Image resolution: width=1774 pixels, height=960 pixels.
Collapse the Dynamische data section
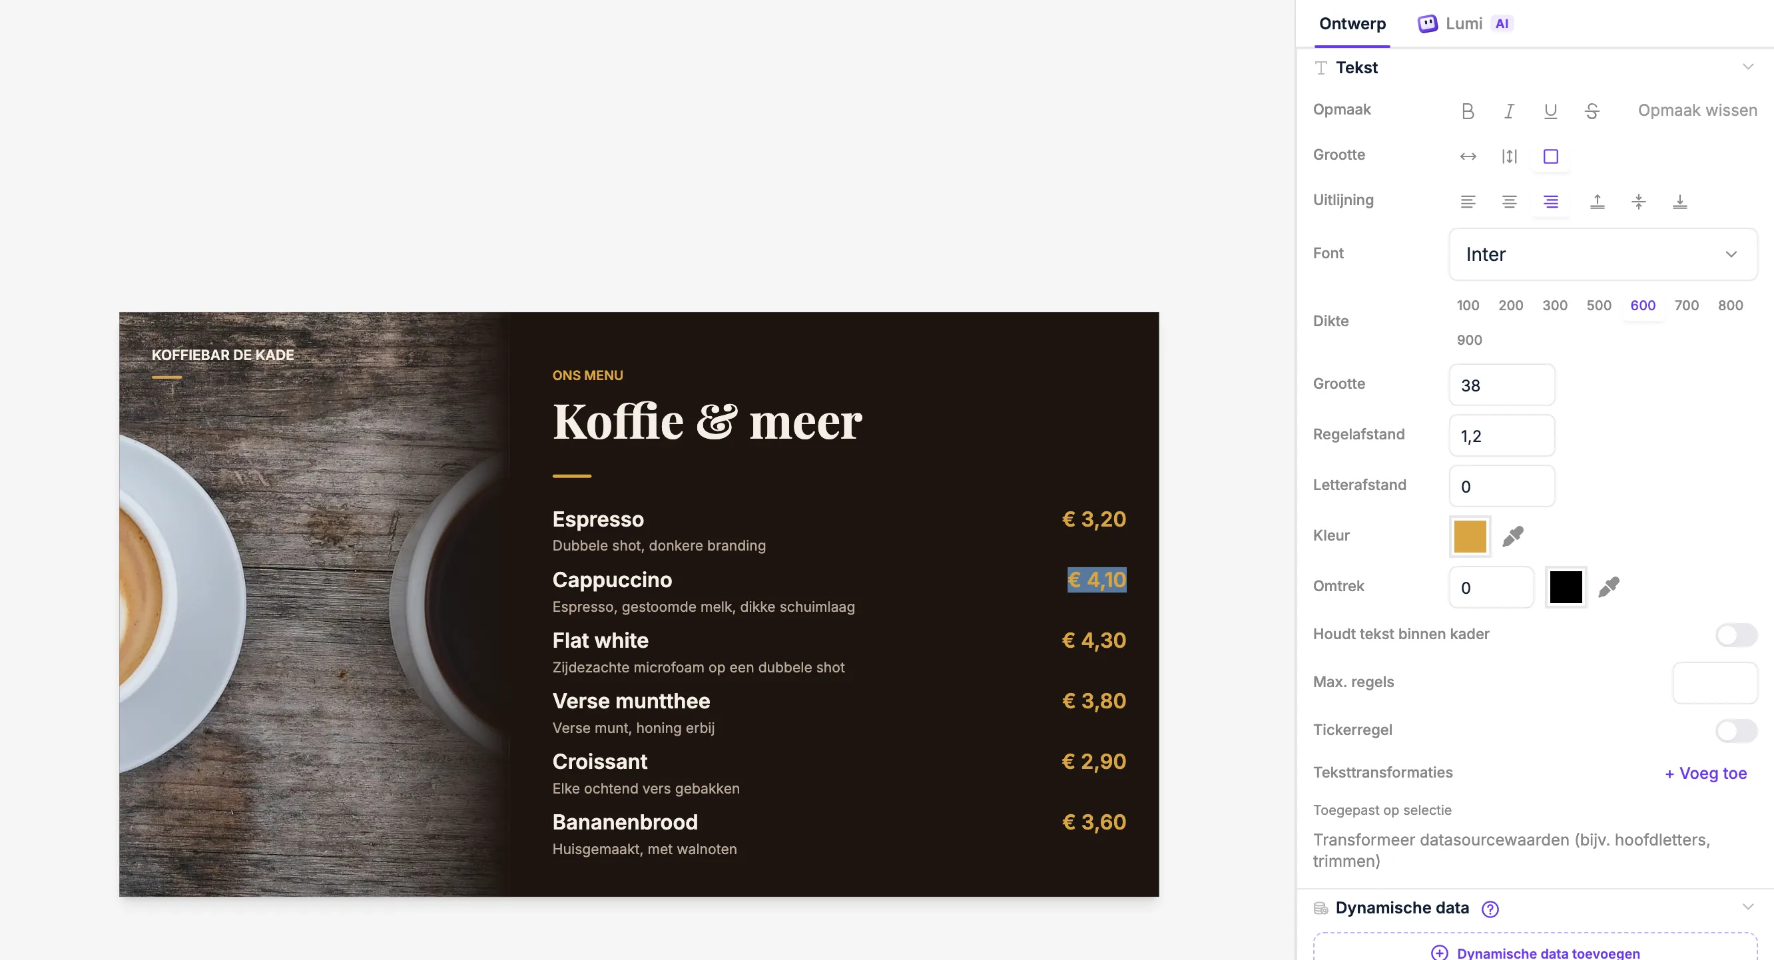click(x=1747, y=907)
